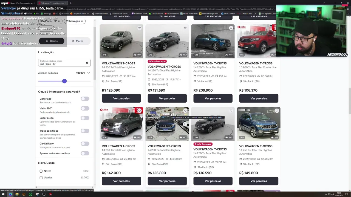Favorite the R$ 209.900 T-Cross with heart icon
This screenshot has width=351, height=197.
231,28
